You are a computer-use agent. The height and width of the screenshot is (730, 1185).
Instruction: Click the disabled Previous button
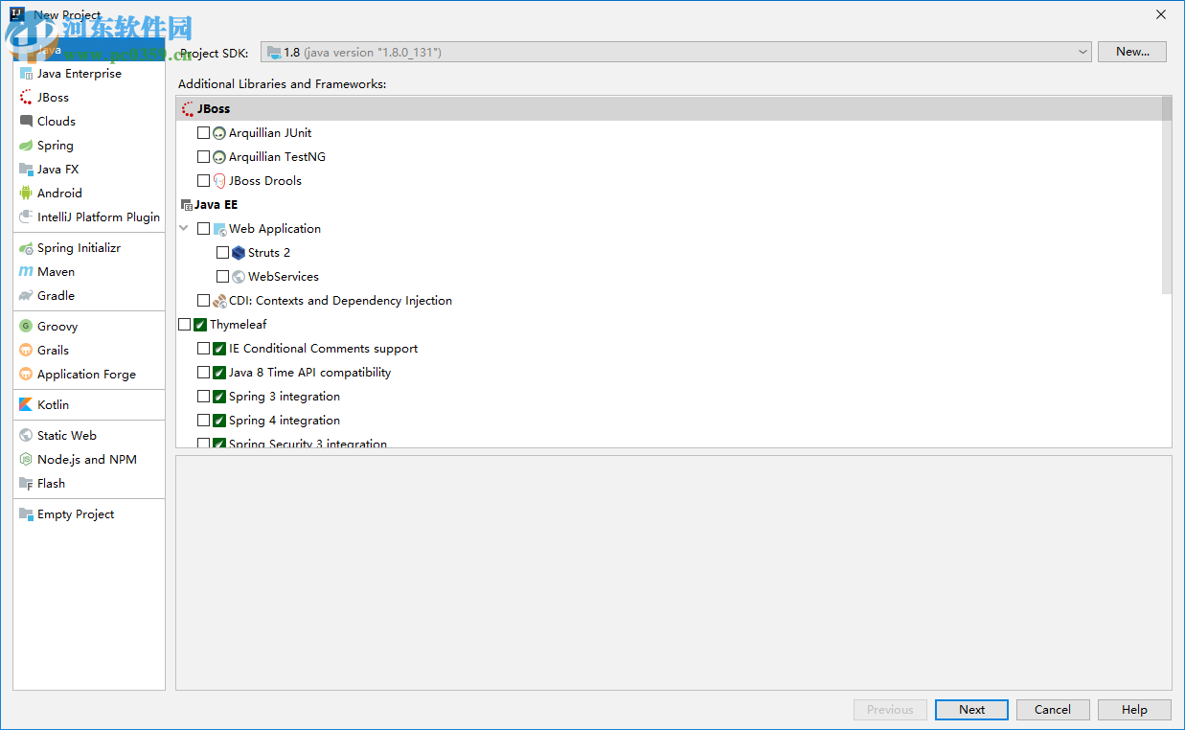tap(890, 710)
